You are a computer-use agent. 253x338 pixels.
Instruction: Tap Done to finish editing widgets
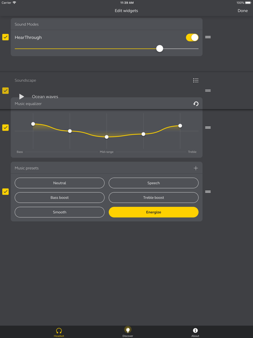point(242,11)
